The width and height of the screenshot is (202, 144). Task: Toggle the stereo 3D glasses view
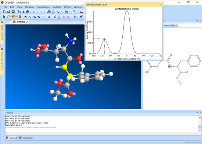pos(82,12)
